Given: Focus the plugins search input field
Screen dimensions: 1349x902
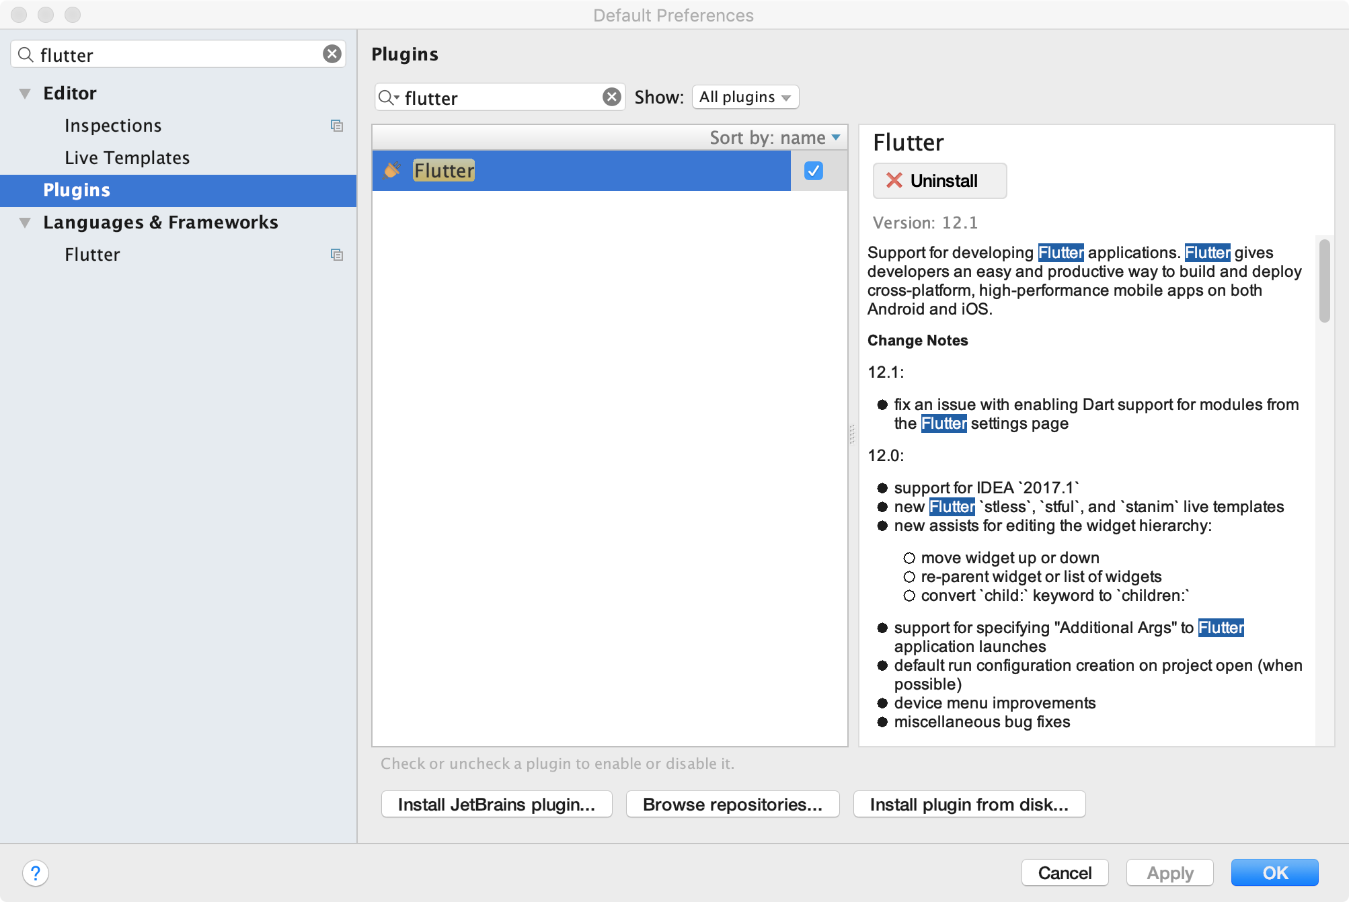Looking at the screenshot, I should (x=499, y=97).
